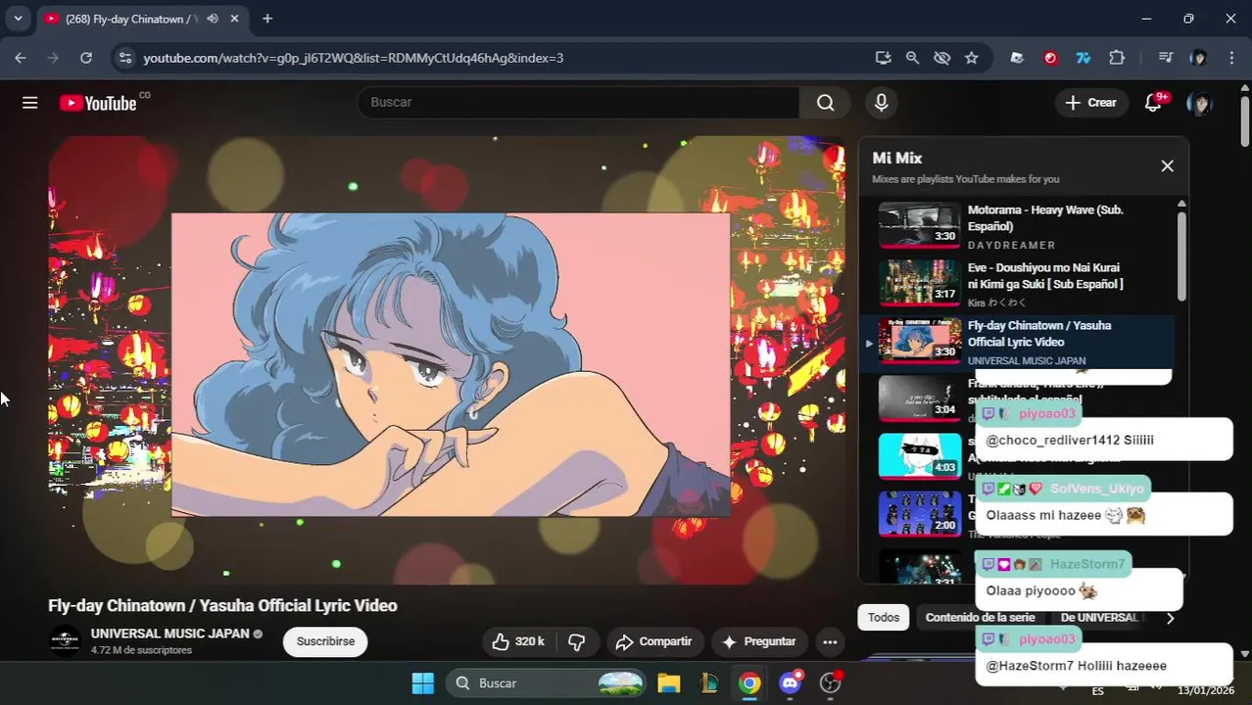The height and width of the screenshot is (705, 1252).
Task: Close the Fly-day Chinatown tab
Action: click(235, 19)
